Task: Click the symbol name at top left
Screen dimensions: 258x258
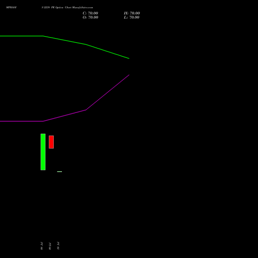Action: tap(11, 8)
